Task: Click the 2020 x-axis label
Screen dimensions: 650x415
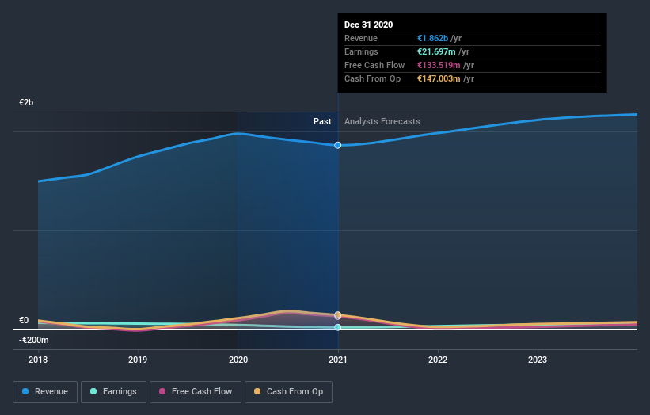Action: (x=238, y=360)
